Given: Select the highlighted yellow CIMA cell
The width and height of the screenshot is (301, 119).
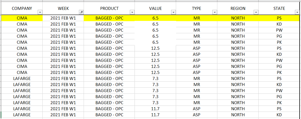Looking at the screenshot, I should click(x=22, y=18).
